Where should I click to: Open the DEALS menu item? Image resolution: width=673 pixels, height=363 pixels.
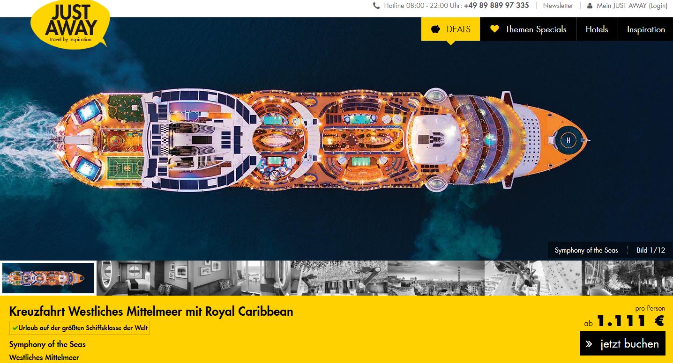[x=450, y=29]
